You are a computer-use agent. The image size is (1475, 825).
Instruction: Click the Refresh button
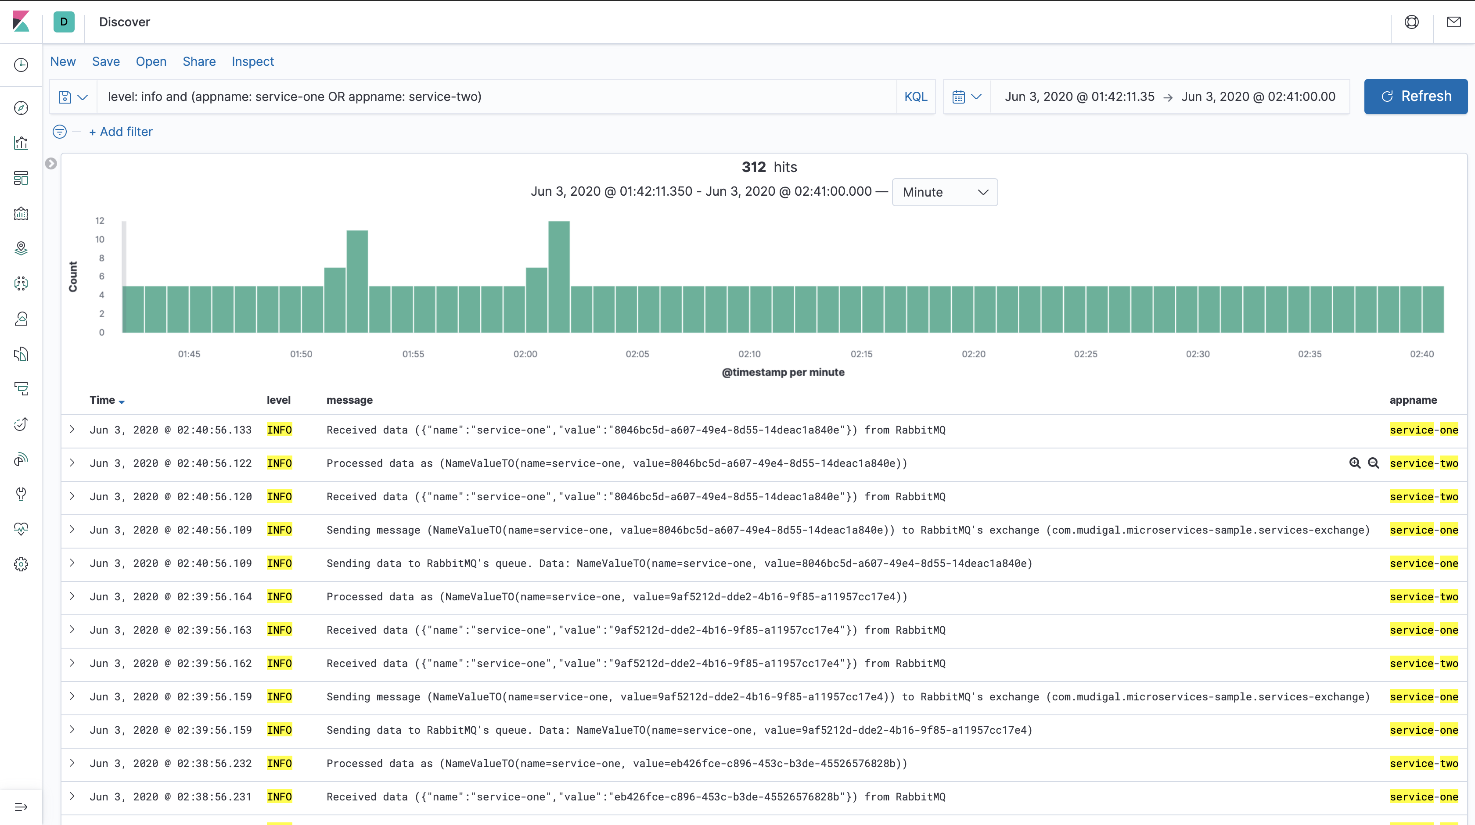click(1415, 96)
